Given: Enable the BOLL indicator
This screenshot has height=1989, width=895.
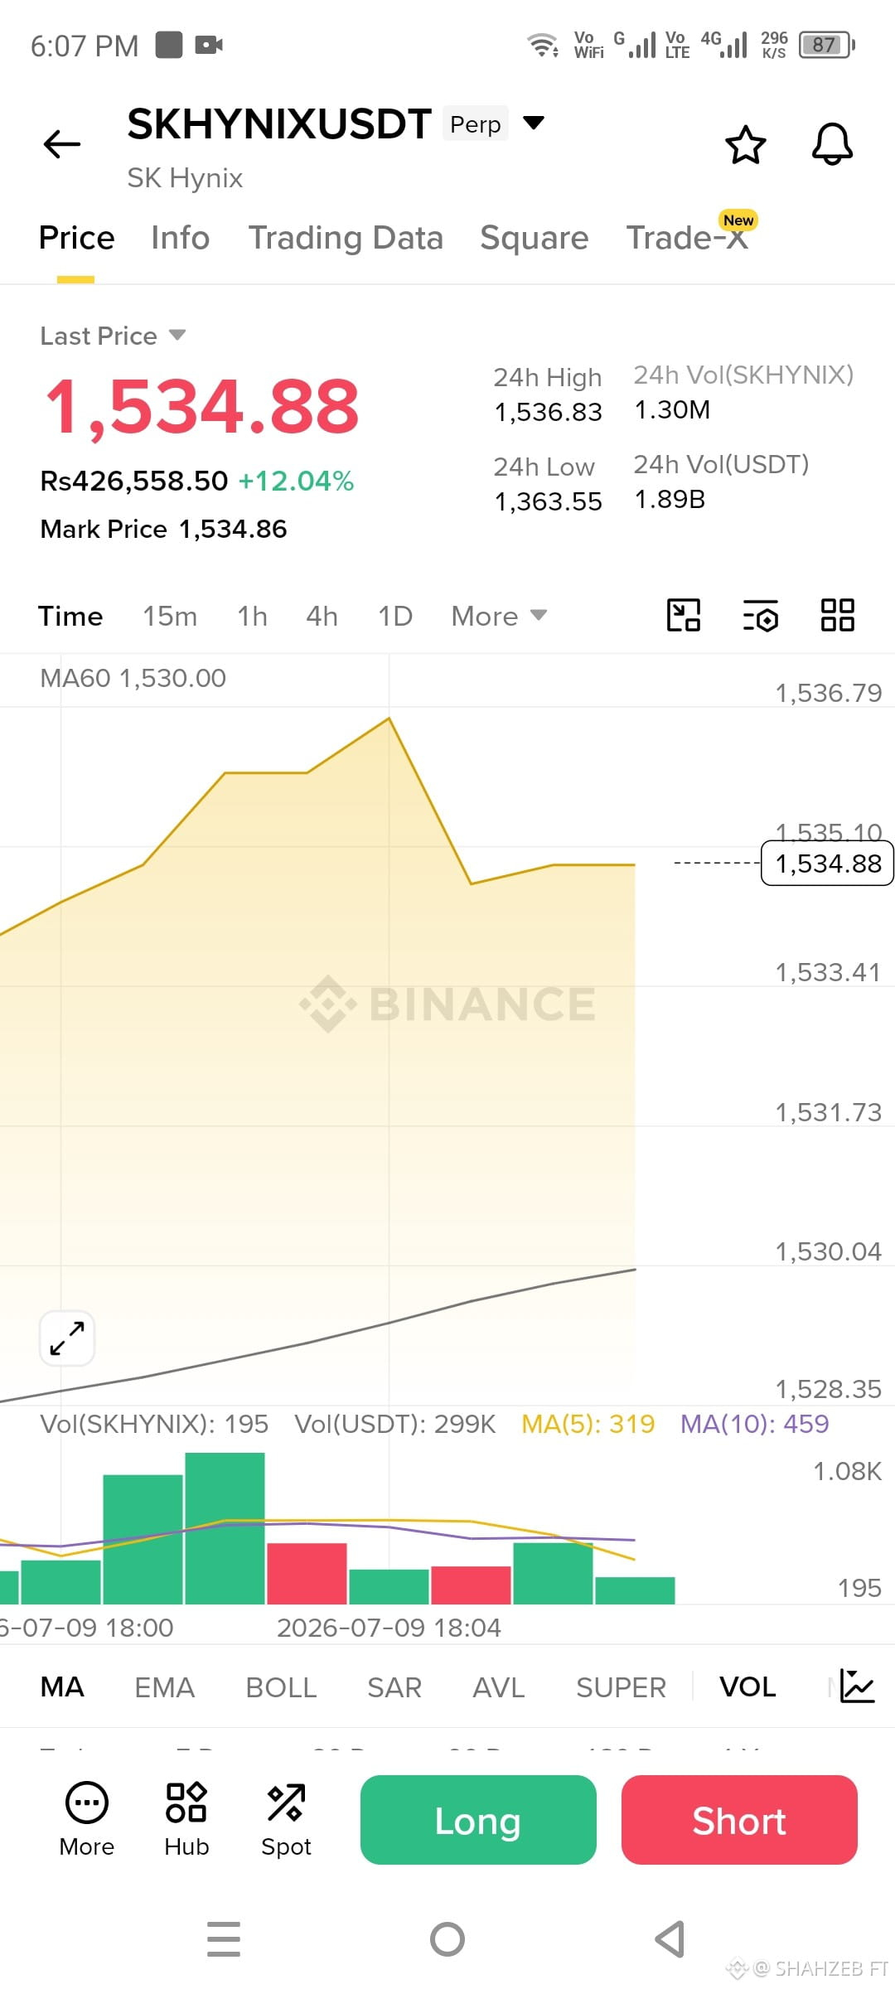Looking at the screenshot, I should [x=281, y=1687].
